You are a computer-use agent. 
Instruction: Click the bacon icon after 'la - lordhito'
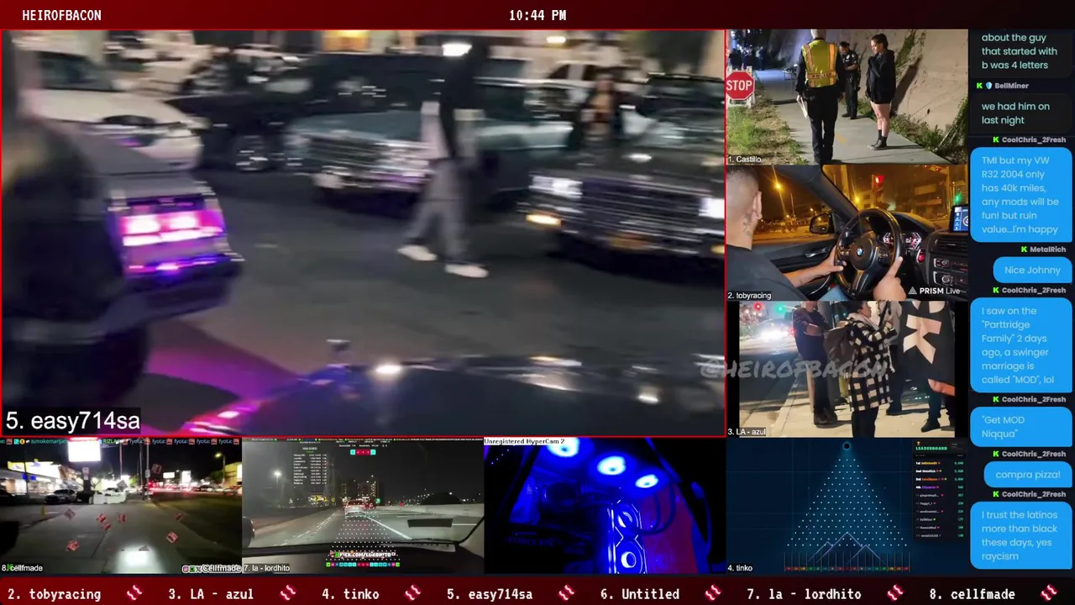pyautogui.click(x=895, y=593)
